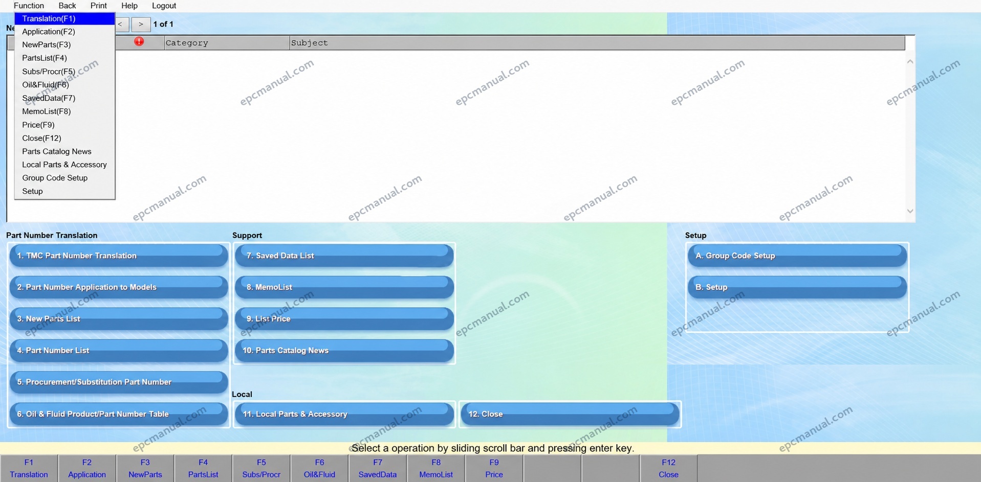Open Parts Catalog News menu entry
981x482 pixels.
(x=64, y=151)
